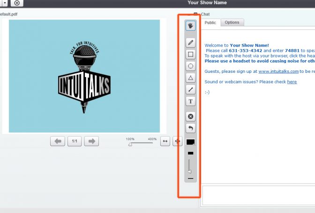Image resolution: width=315 pixels, height=213 pixels.
Task: Select the text T tool
Action: tap(190, 101)
